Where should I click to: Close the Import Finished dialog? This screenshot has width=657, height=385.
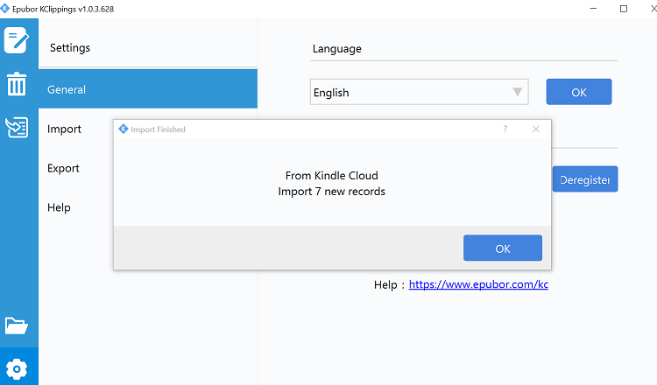pos(535,129)
